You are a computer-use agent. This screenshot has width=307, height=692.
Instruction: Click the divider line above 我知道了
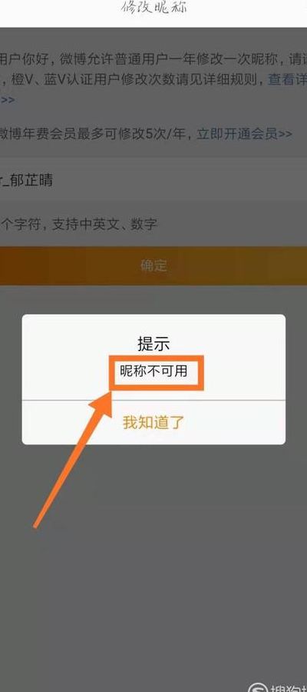tap(153, 401)
